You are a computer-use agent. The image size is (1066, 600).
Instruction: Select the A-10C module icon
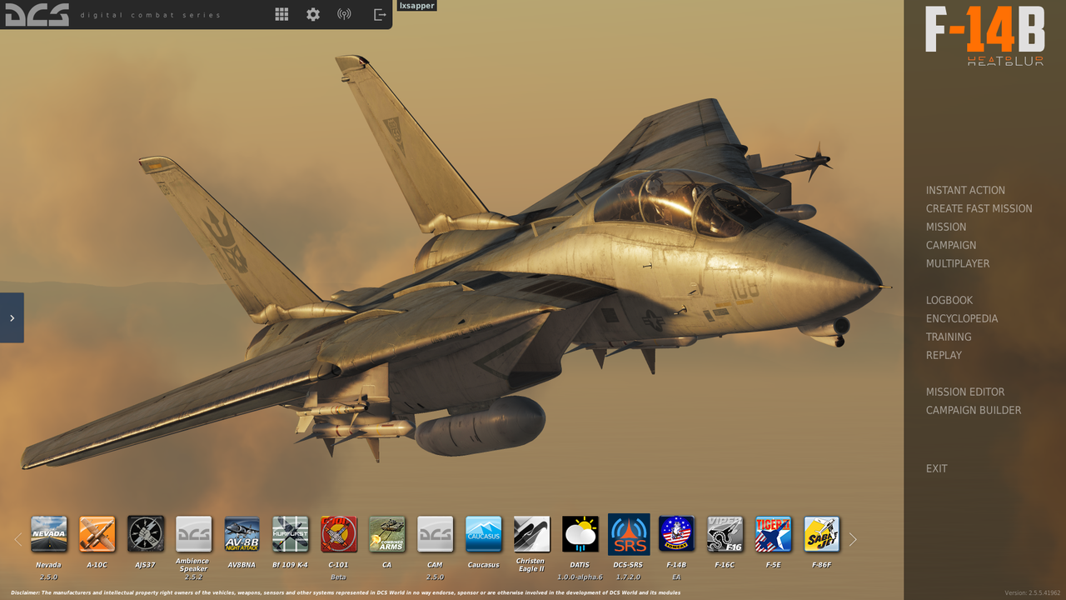click(x=97, y=534)
